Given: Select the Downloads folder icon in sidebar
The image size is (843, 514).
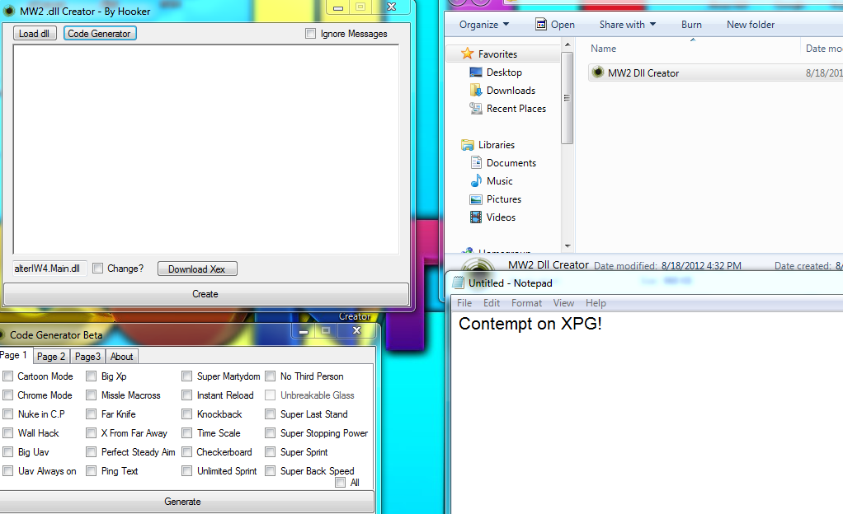Looking at the screenshot, I should (476, 91).
